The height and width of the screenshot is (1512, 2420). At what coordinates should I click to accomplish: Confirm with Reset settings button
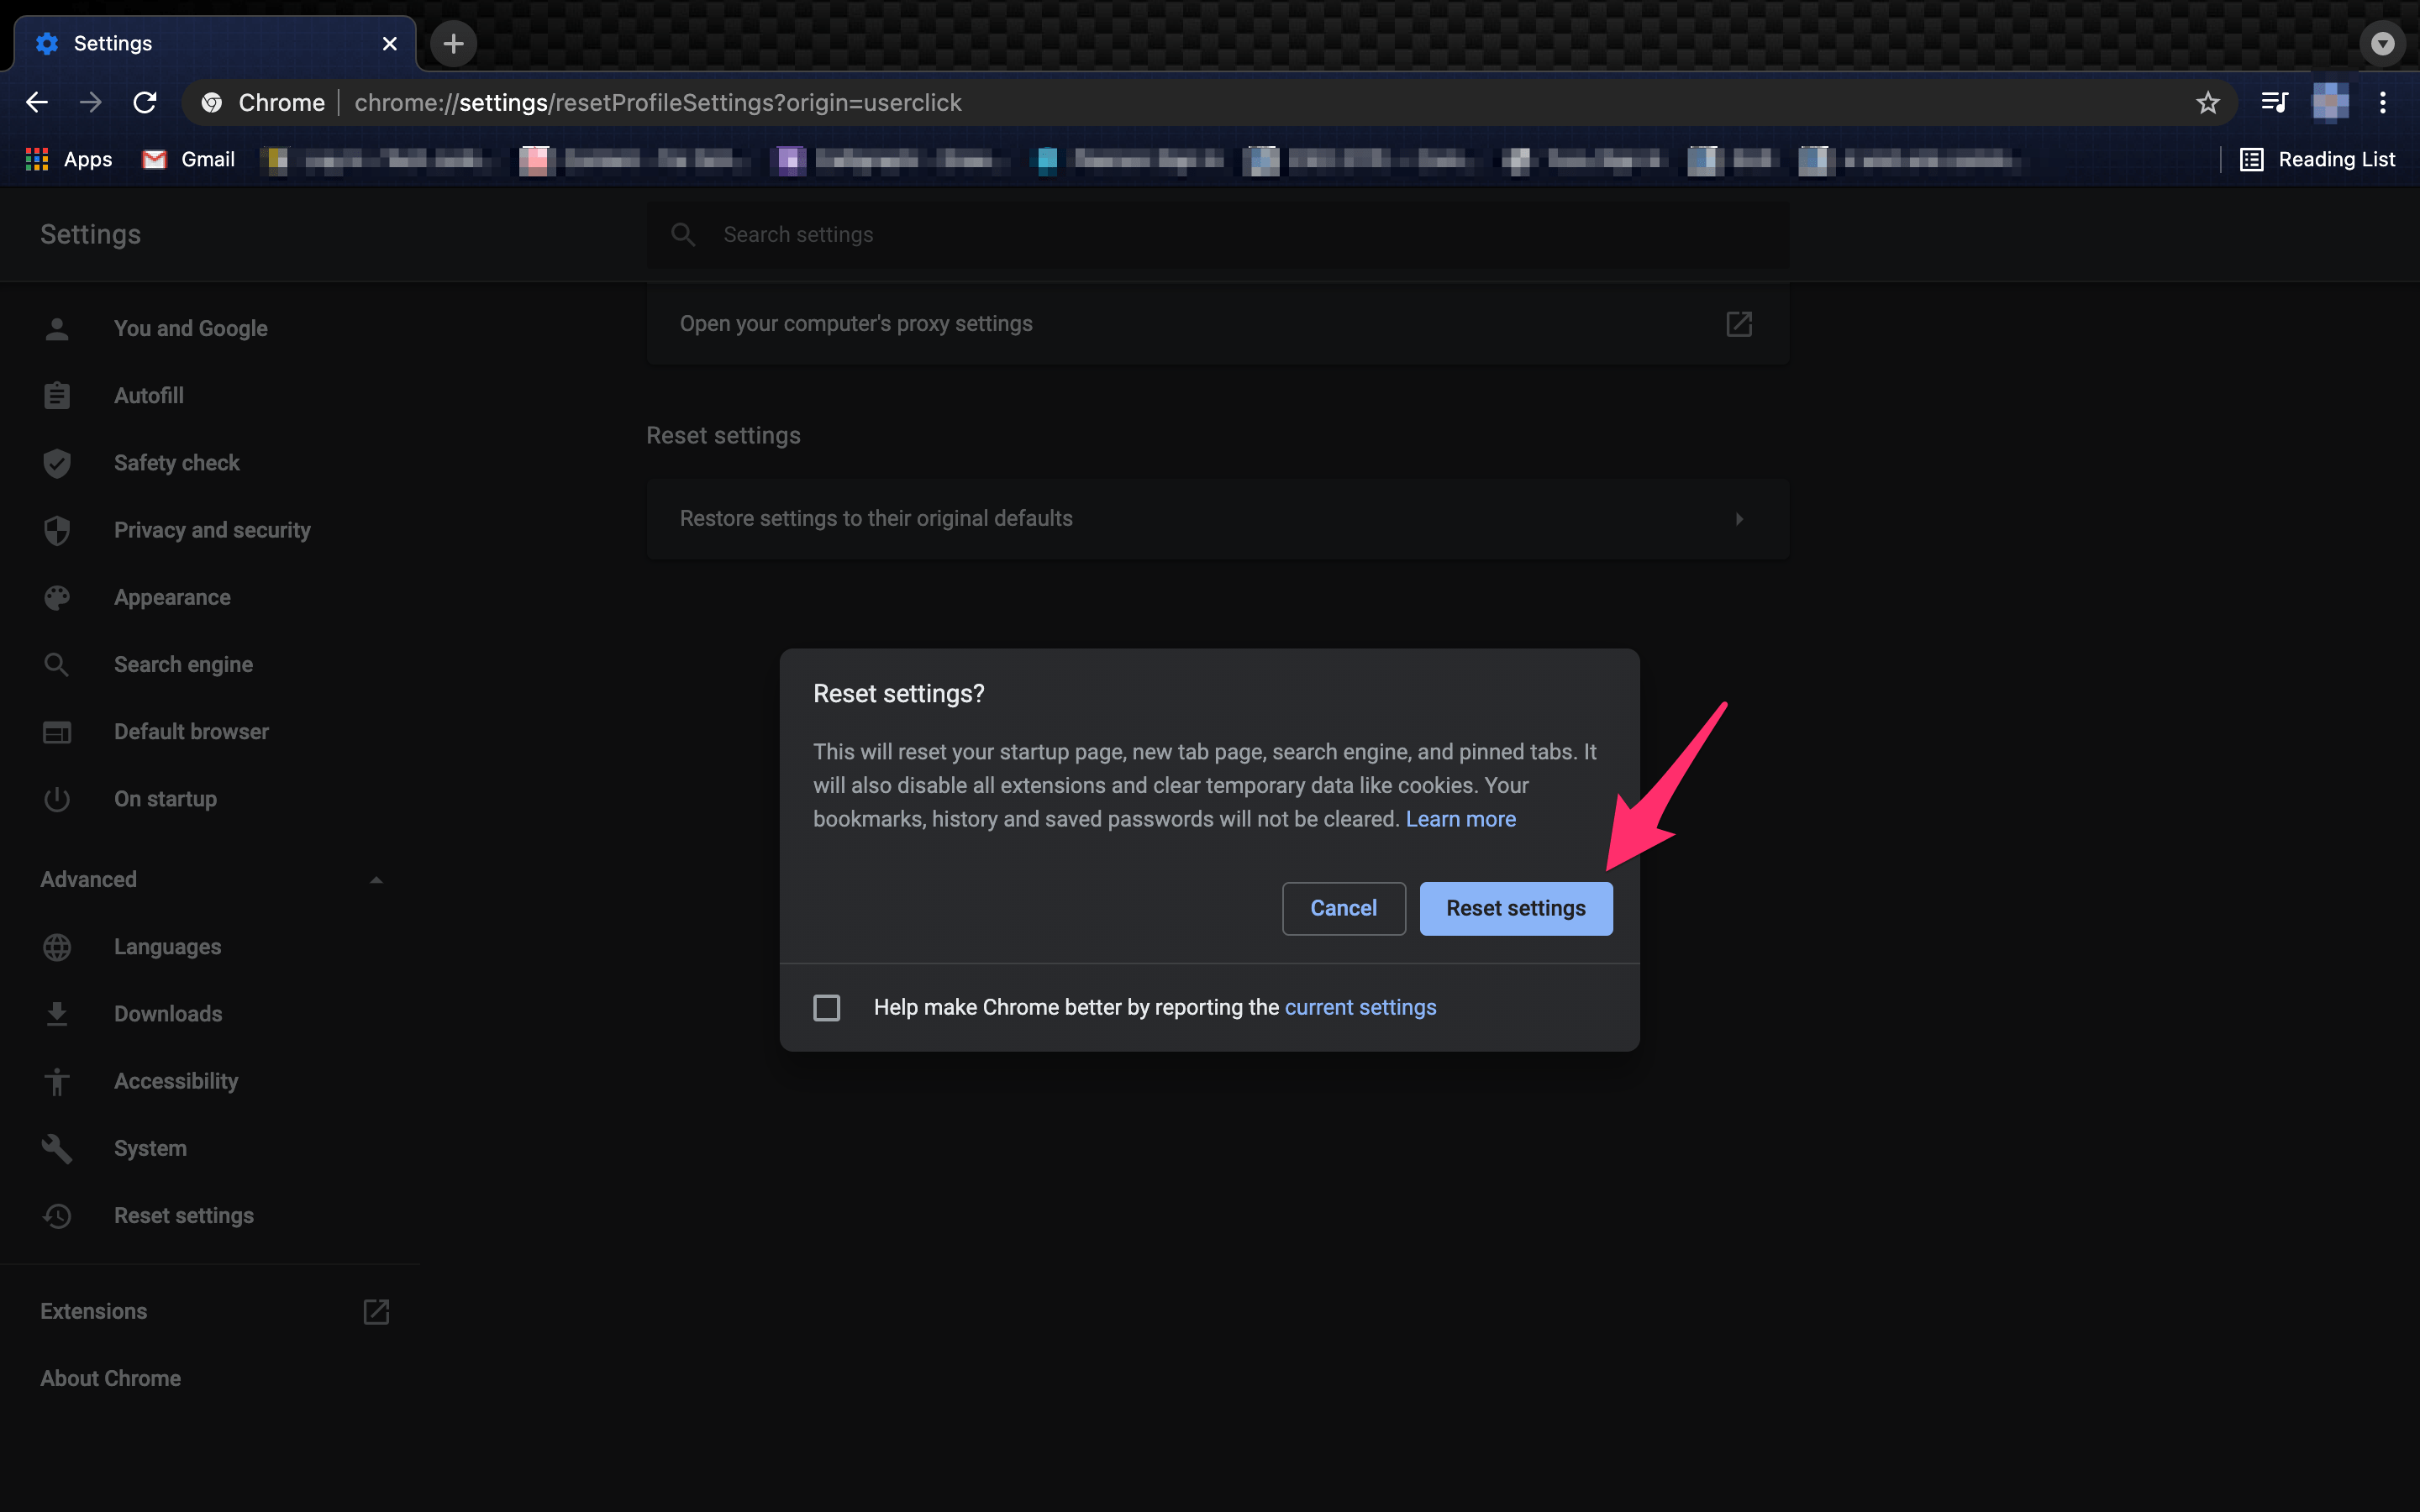point(1515,908)
